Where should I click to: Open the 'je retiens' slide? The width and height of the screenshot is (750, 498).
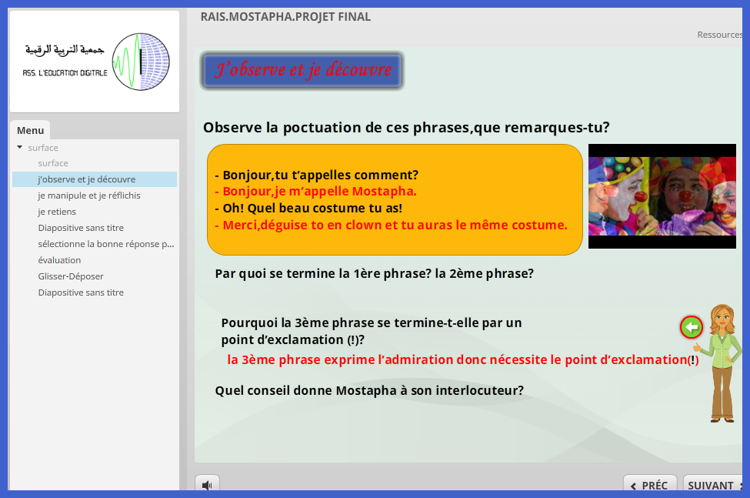[x=57, y=212]
